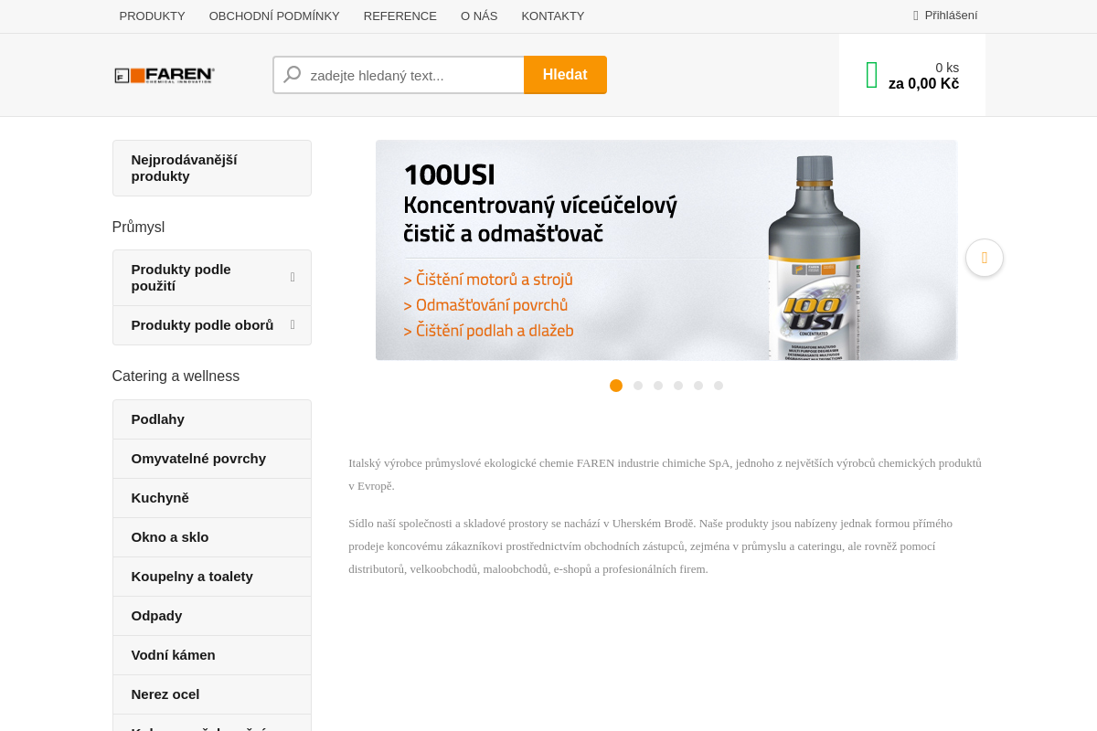Select the fourth slide indicator dot

pos(677,386)
